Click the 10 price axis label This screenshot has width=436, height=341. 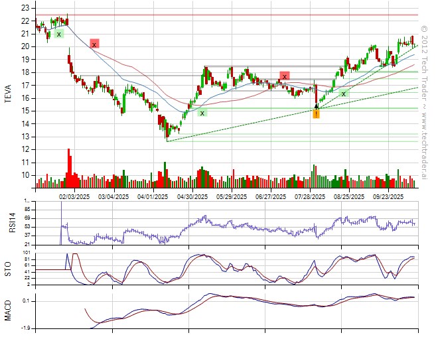tap(25, 175)
